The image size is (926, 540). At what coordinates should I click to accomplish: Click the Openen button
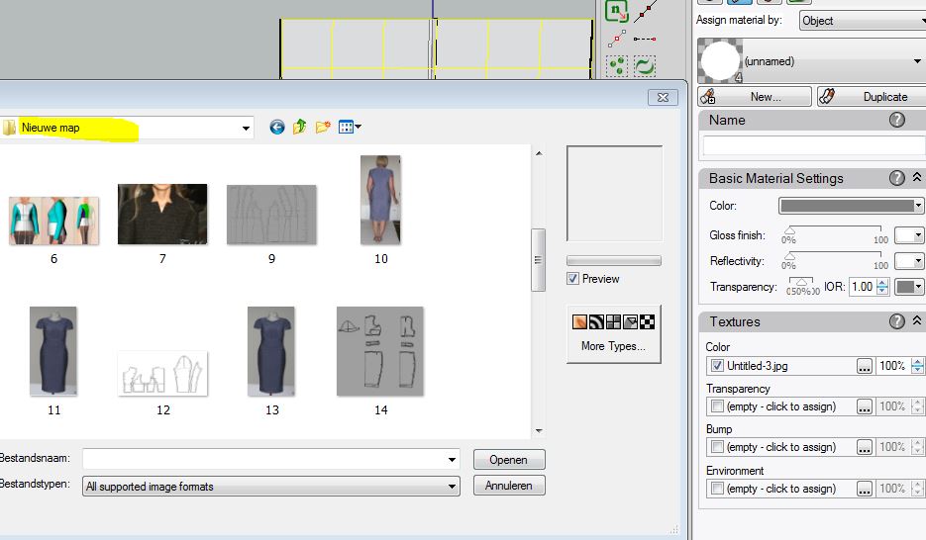(509, 460)
